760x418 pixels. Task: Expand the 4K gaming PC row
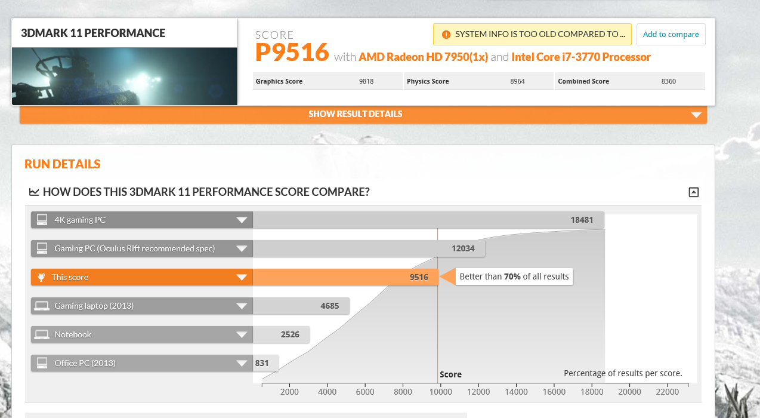pyautogui.click(x=242, y=220)
